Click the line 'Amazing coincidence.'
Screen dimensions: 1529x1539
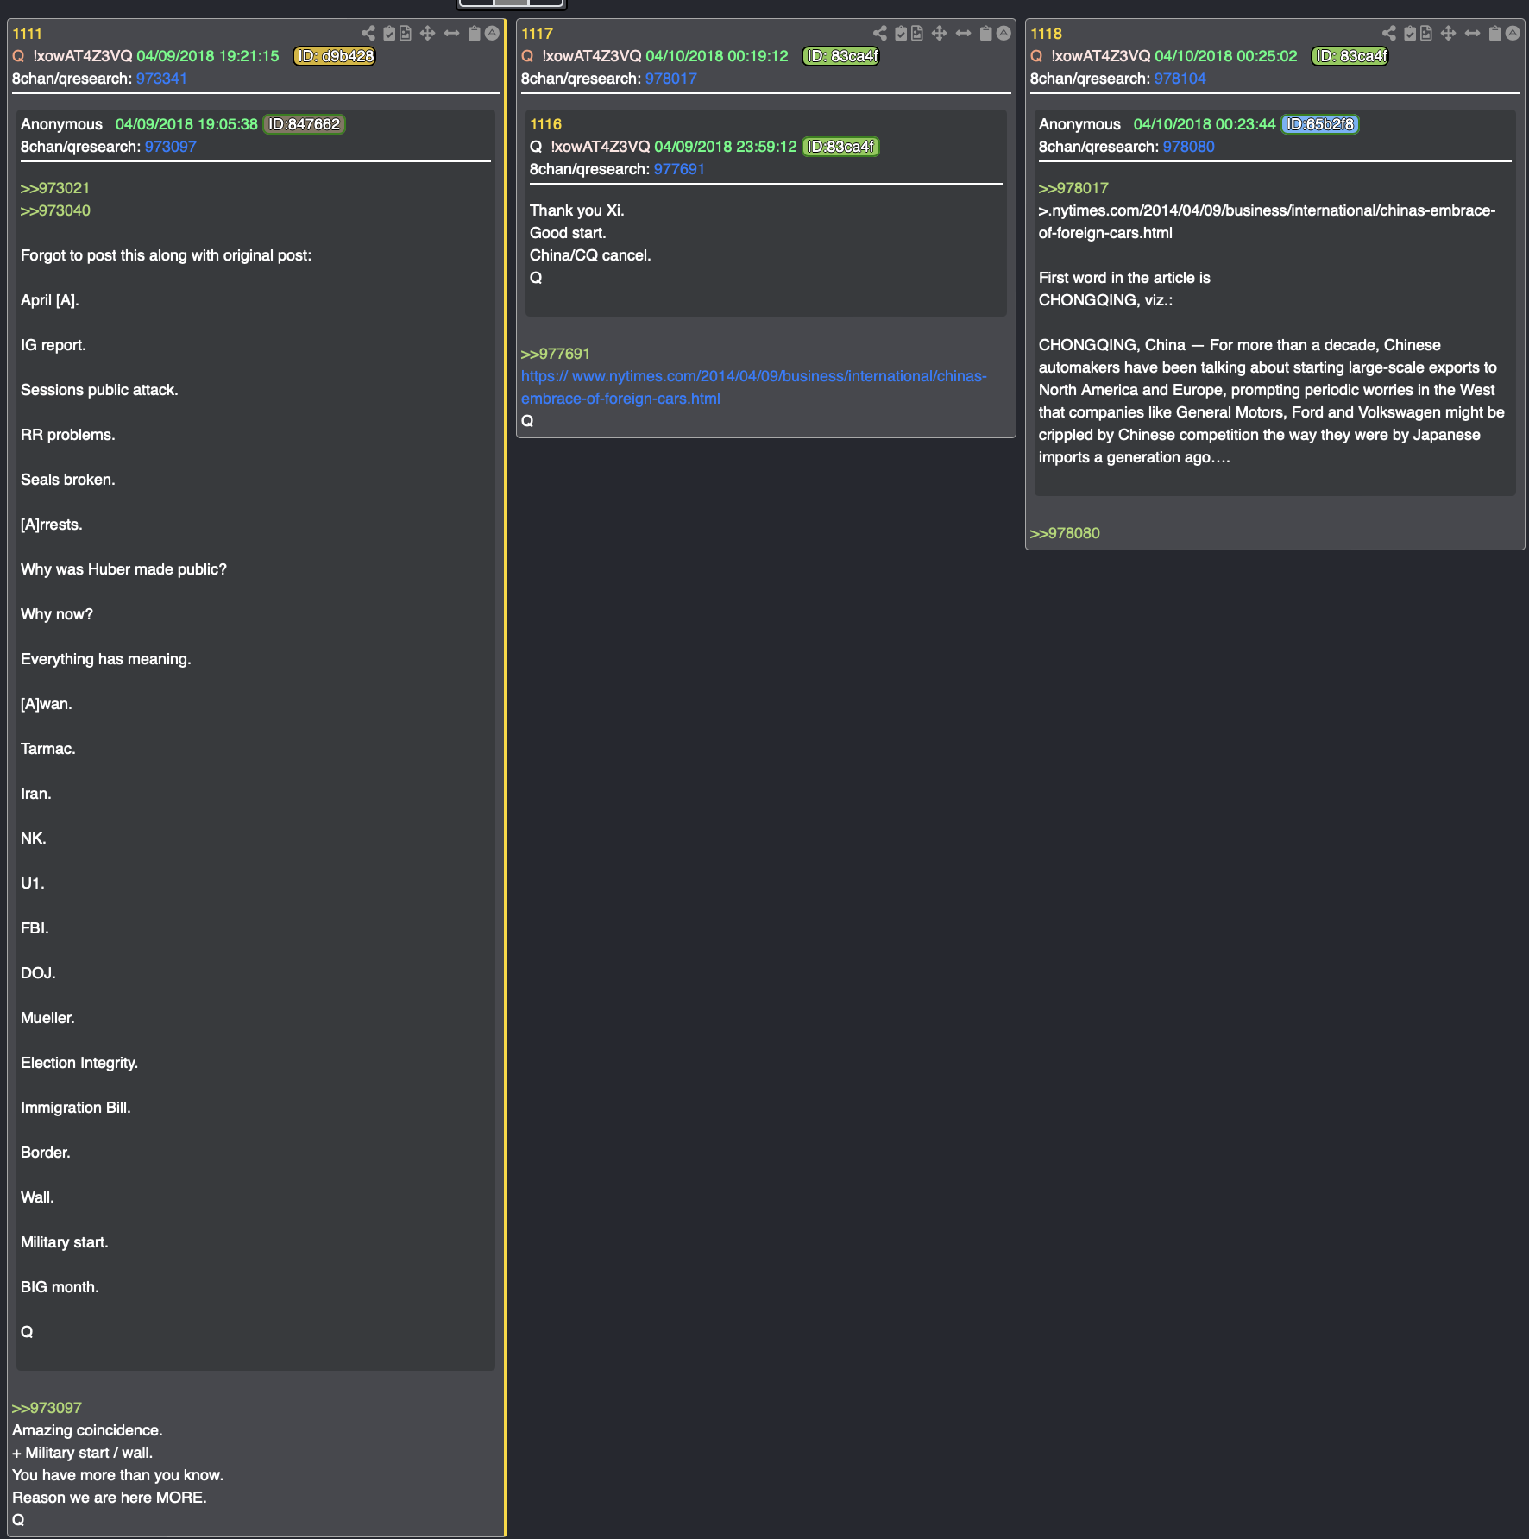[x=87, y=1430]
